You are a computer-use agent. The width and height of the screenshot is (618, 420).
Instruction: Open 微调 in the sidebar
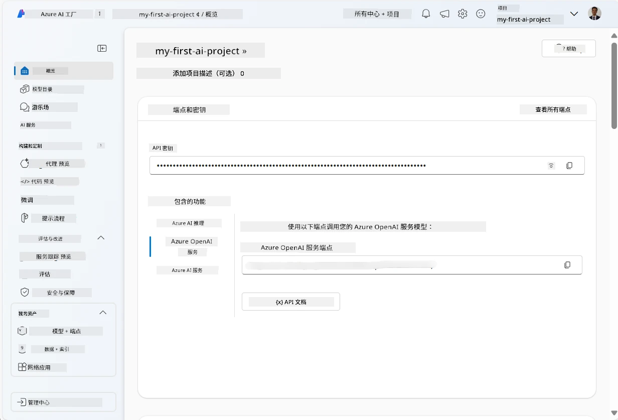tap(47, 200)
